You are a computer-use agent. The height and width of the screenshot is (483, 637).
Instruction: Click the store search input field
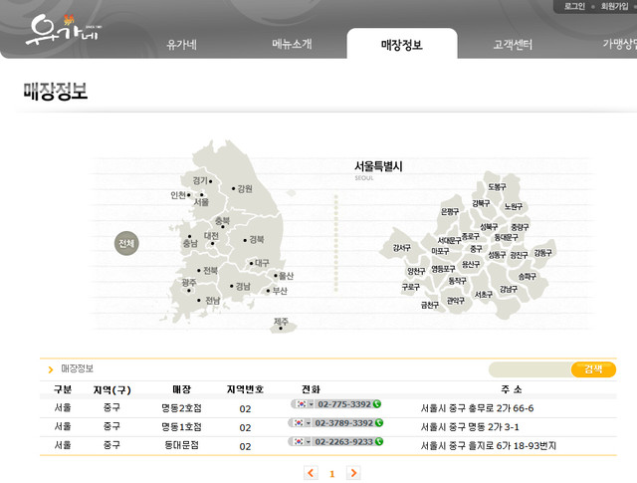click(531, 369)
